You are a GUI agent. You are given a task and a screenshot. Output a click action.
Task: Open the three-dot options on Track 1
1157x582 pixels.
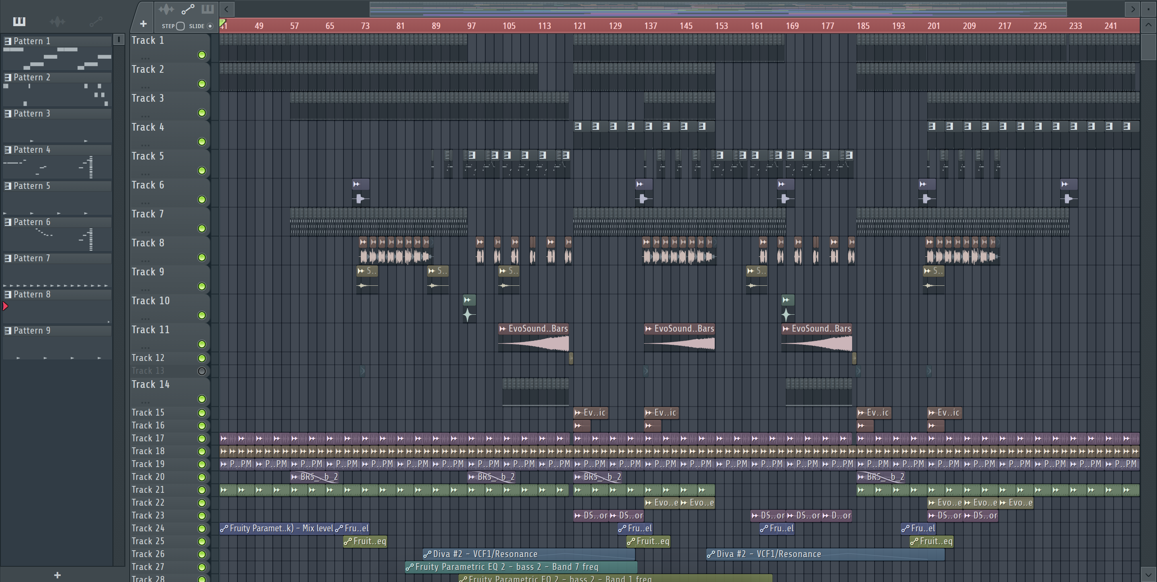click(145, 58)
